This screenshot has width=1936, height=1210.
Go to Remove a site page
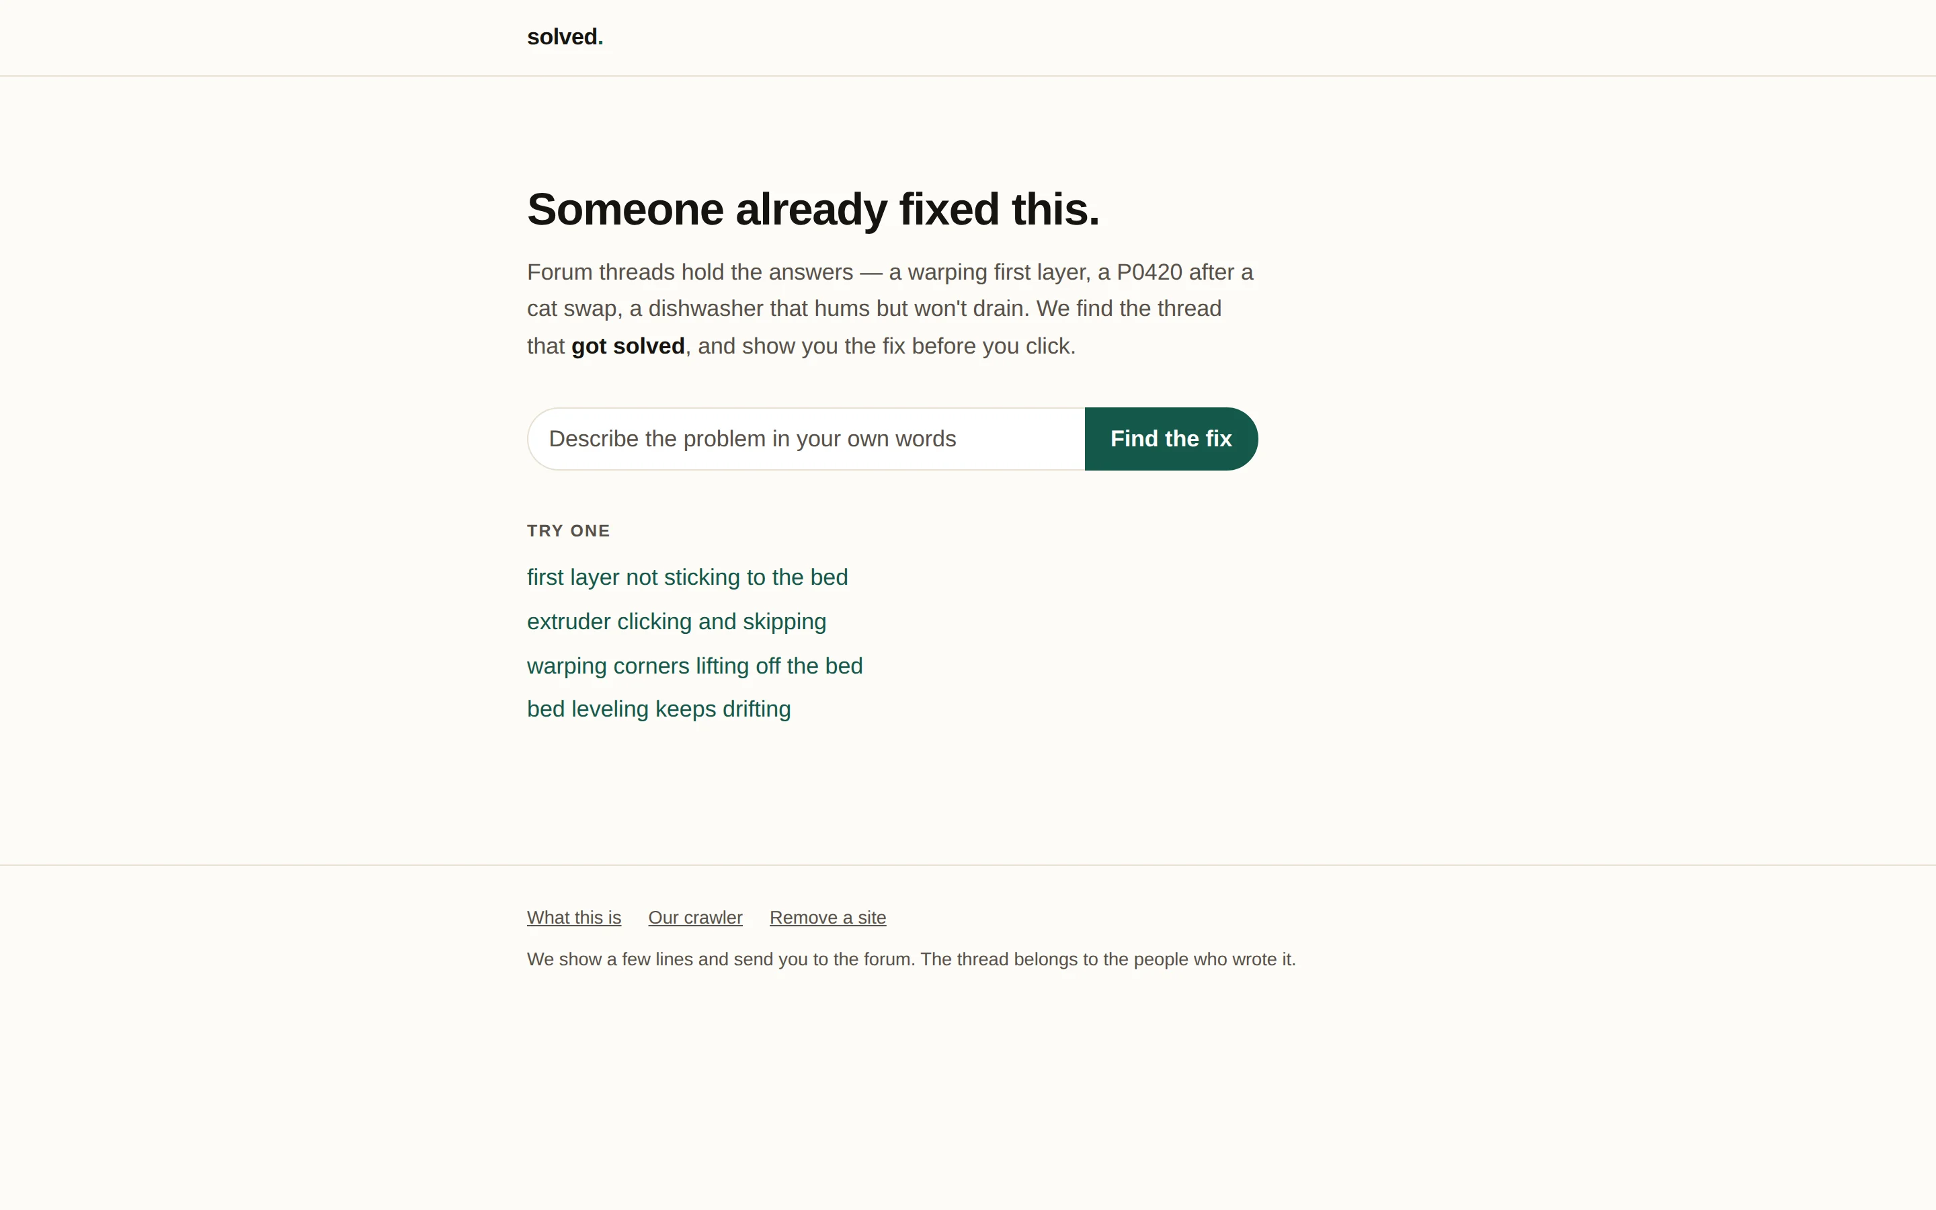click(828, 918)
